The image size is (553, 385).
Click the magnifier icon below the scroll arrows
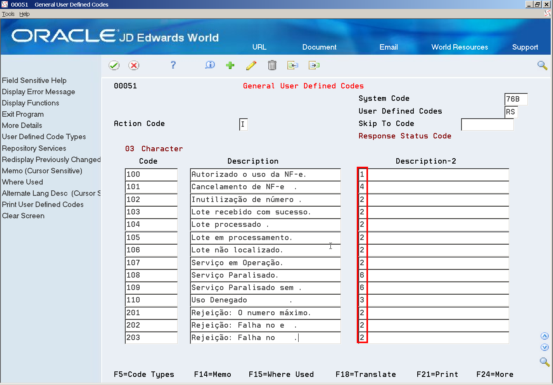544,362
